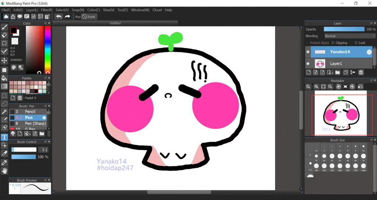Hide the Yanako14 layer

(308, 52)
